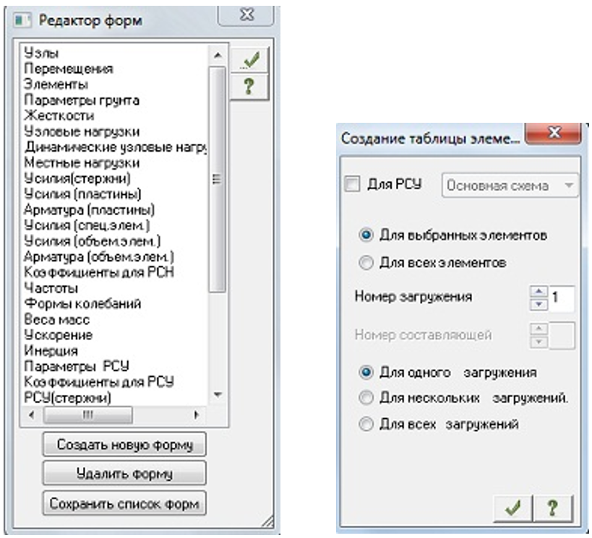Choose Для нескольких загружений option
This screenshot has height=538, width=592.
[x=366, y=398]
